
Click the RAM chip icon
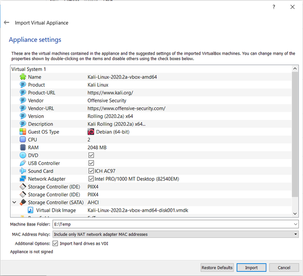coord(23,147)
